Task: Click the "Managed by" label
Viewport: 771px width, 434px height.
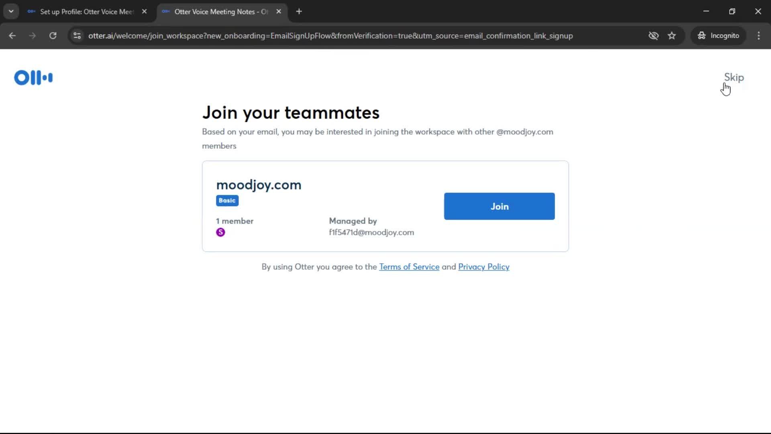Action: 353,221
